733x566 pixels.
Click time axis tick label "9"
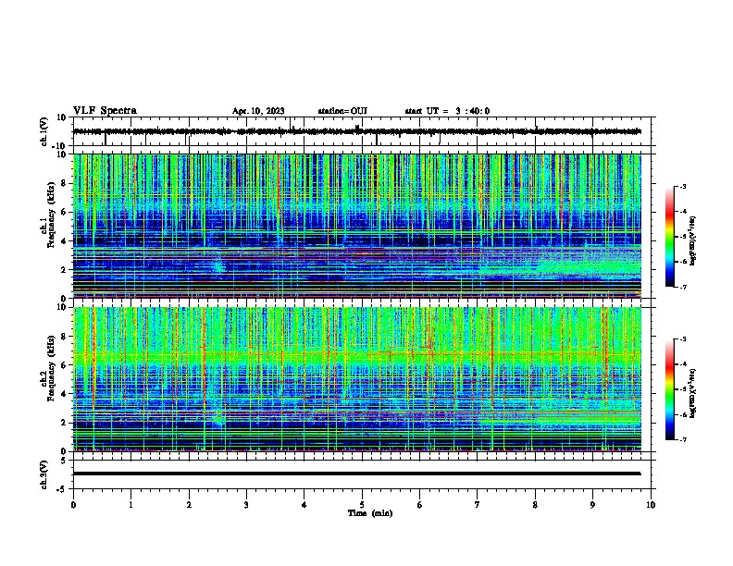592,505
